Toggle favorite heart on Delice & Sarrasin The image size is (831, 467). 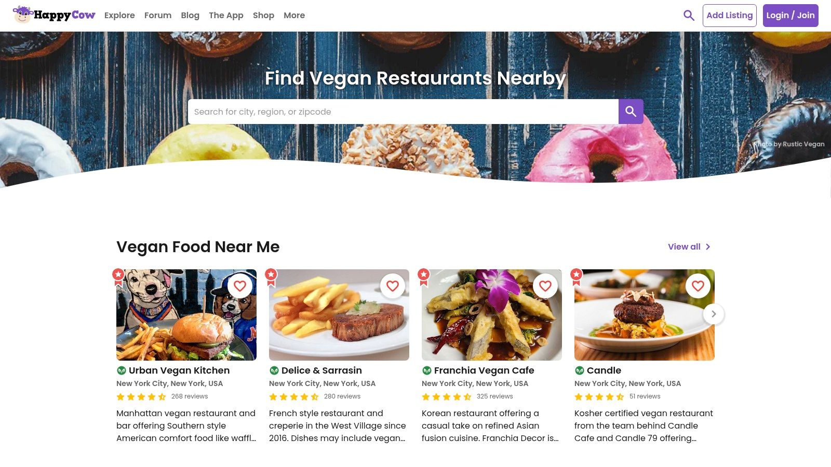click(393, 286)
